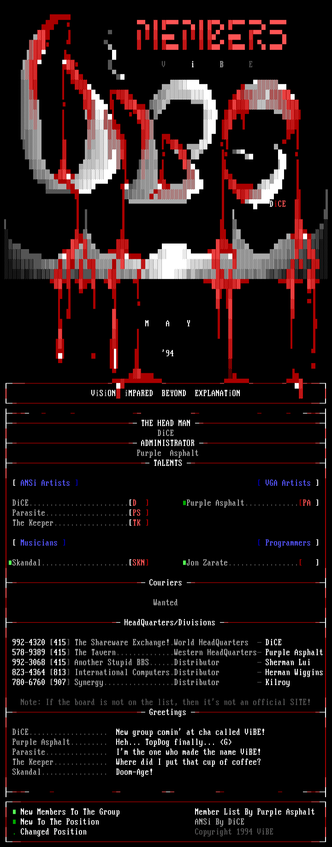Open the Musicians section heading
This screenshot has width=332, height=847.
pyautogui.click(x=39, y=543)
